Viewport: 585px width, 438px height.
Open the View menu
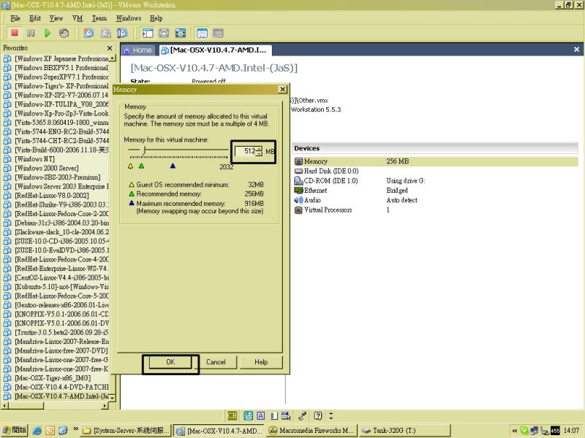pyautogui.click(x=56, y=18)
